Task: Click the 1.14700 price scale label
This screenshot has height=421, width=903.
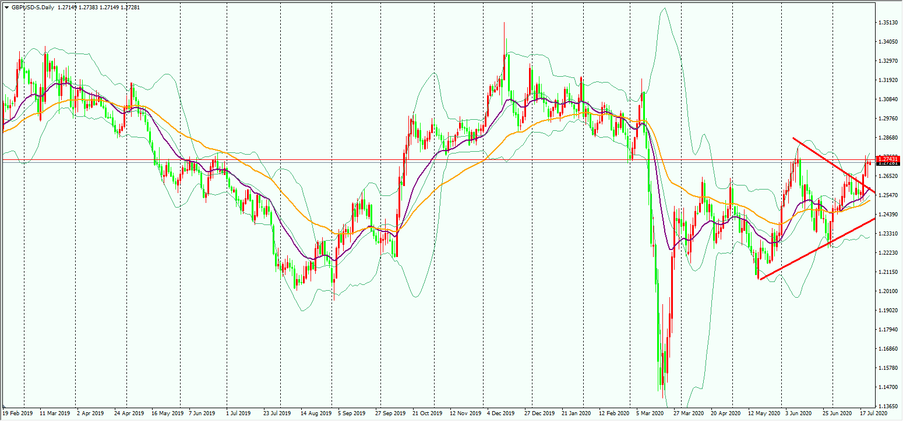Action: pos(887,387)
